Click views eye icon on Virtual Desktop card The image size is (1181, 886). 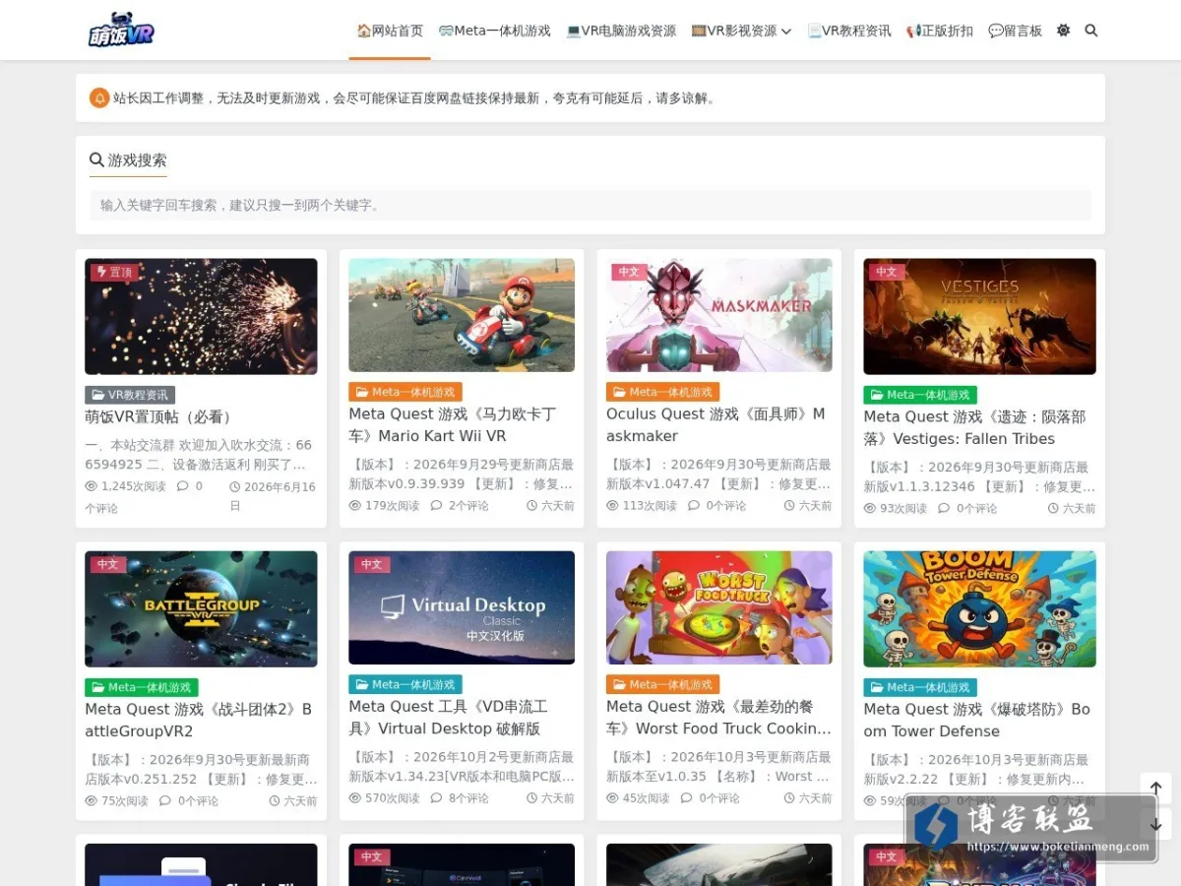[x=355, y=797]
